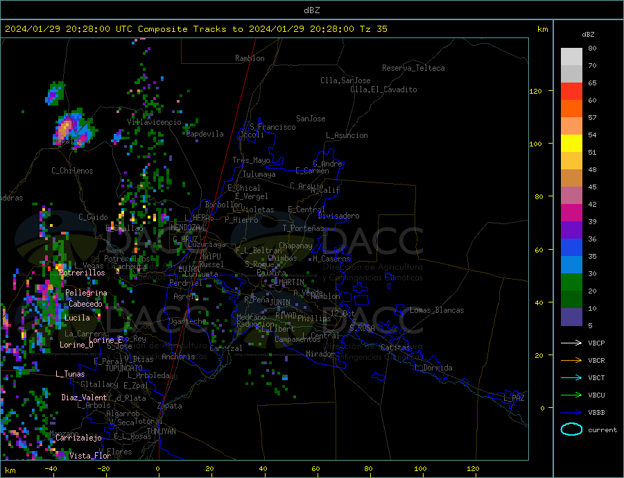Click the pink Lucila label
The image size is (624, 478).
click(x=77, y=318)
